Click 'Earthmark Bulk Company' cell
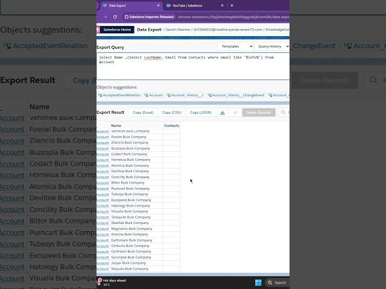Image resolution: width=386 pixels, height=289 pixels. coord(136,240)
